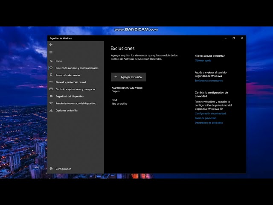Click Envíanos tus comentarios link

coord(209,81)
